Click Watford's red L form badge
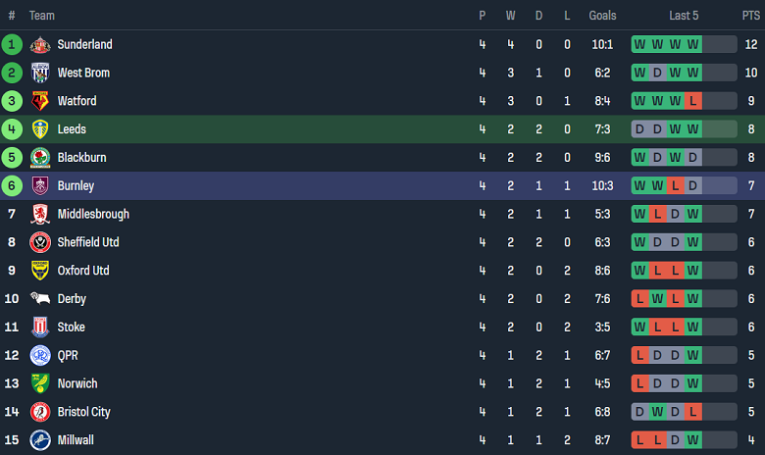 (693, 101)
